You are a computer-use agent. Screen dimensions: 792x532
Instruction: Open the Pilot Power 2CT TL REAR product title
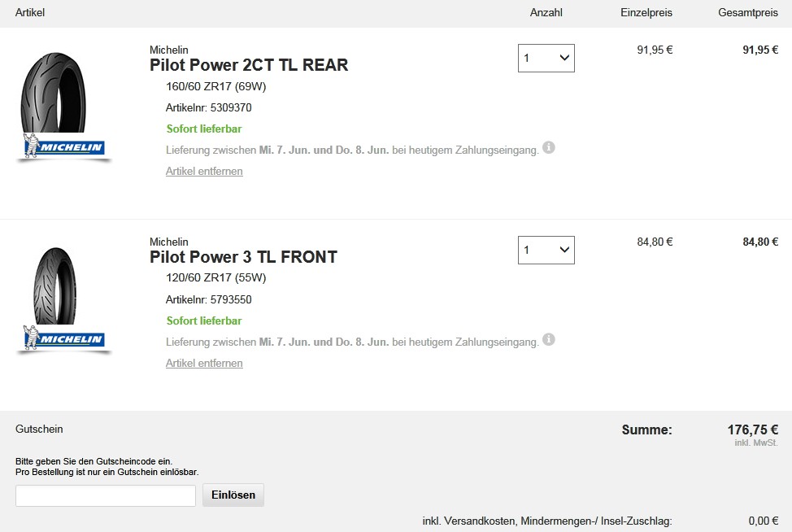(249, 65)
